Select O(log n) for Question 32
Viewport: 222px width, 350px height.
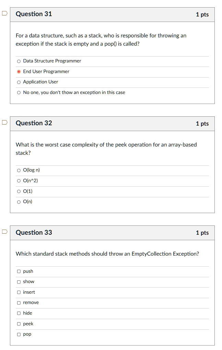pos(19,170)
